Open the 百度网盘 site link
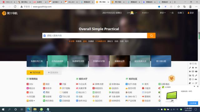 [x=65, y=101]
